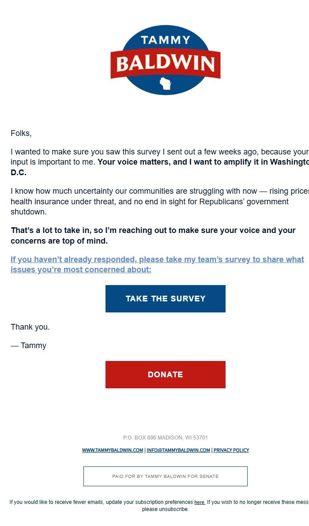Click the 'Folks,' greeting line

pyautogui.click(x=21, y=133)
